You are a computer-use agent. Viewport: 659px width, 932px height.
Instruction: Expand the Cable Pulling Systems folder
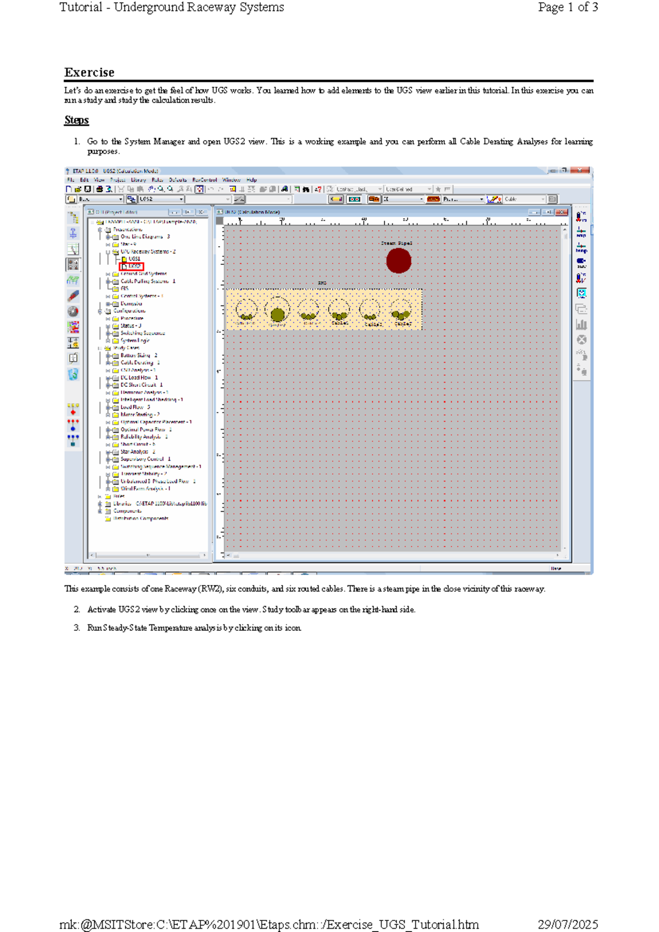(x=108, y=281)
